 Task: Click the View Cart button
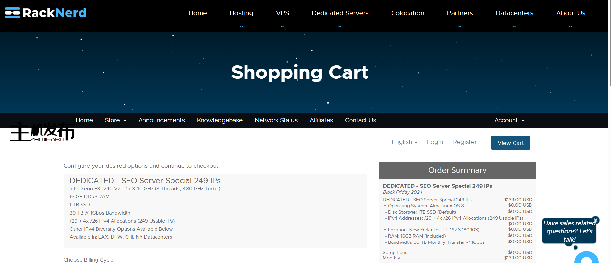511,143
